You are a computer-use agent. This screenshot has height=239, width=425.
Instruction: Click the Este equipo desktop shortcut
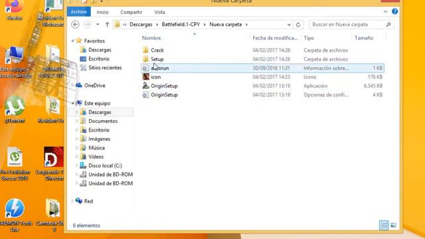tap(15, 62)
